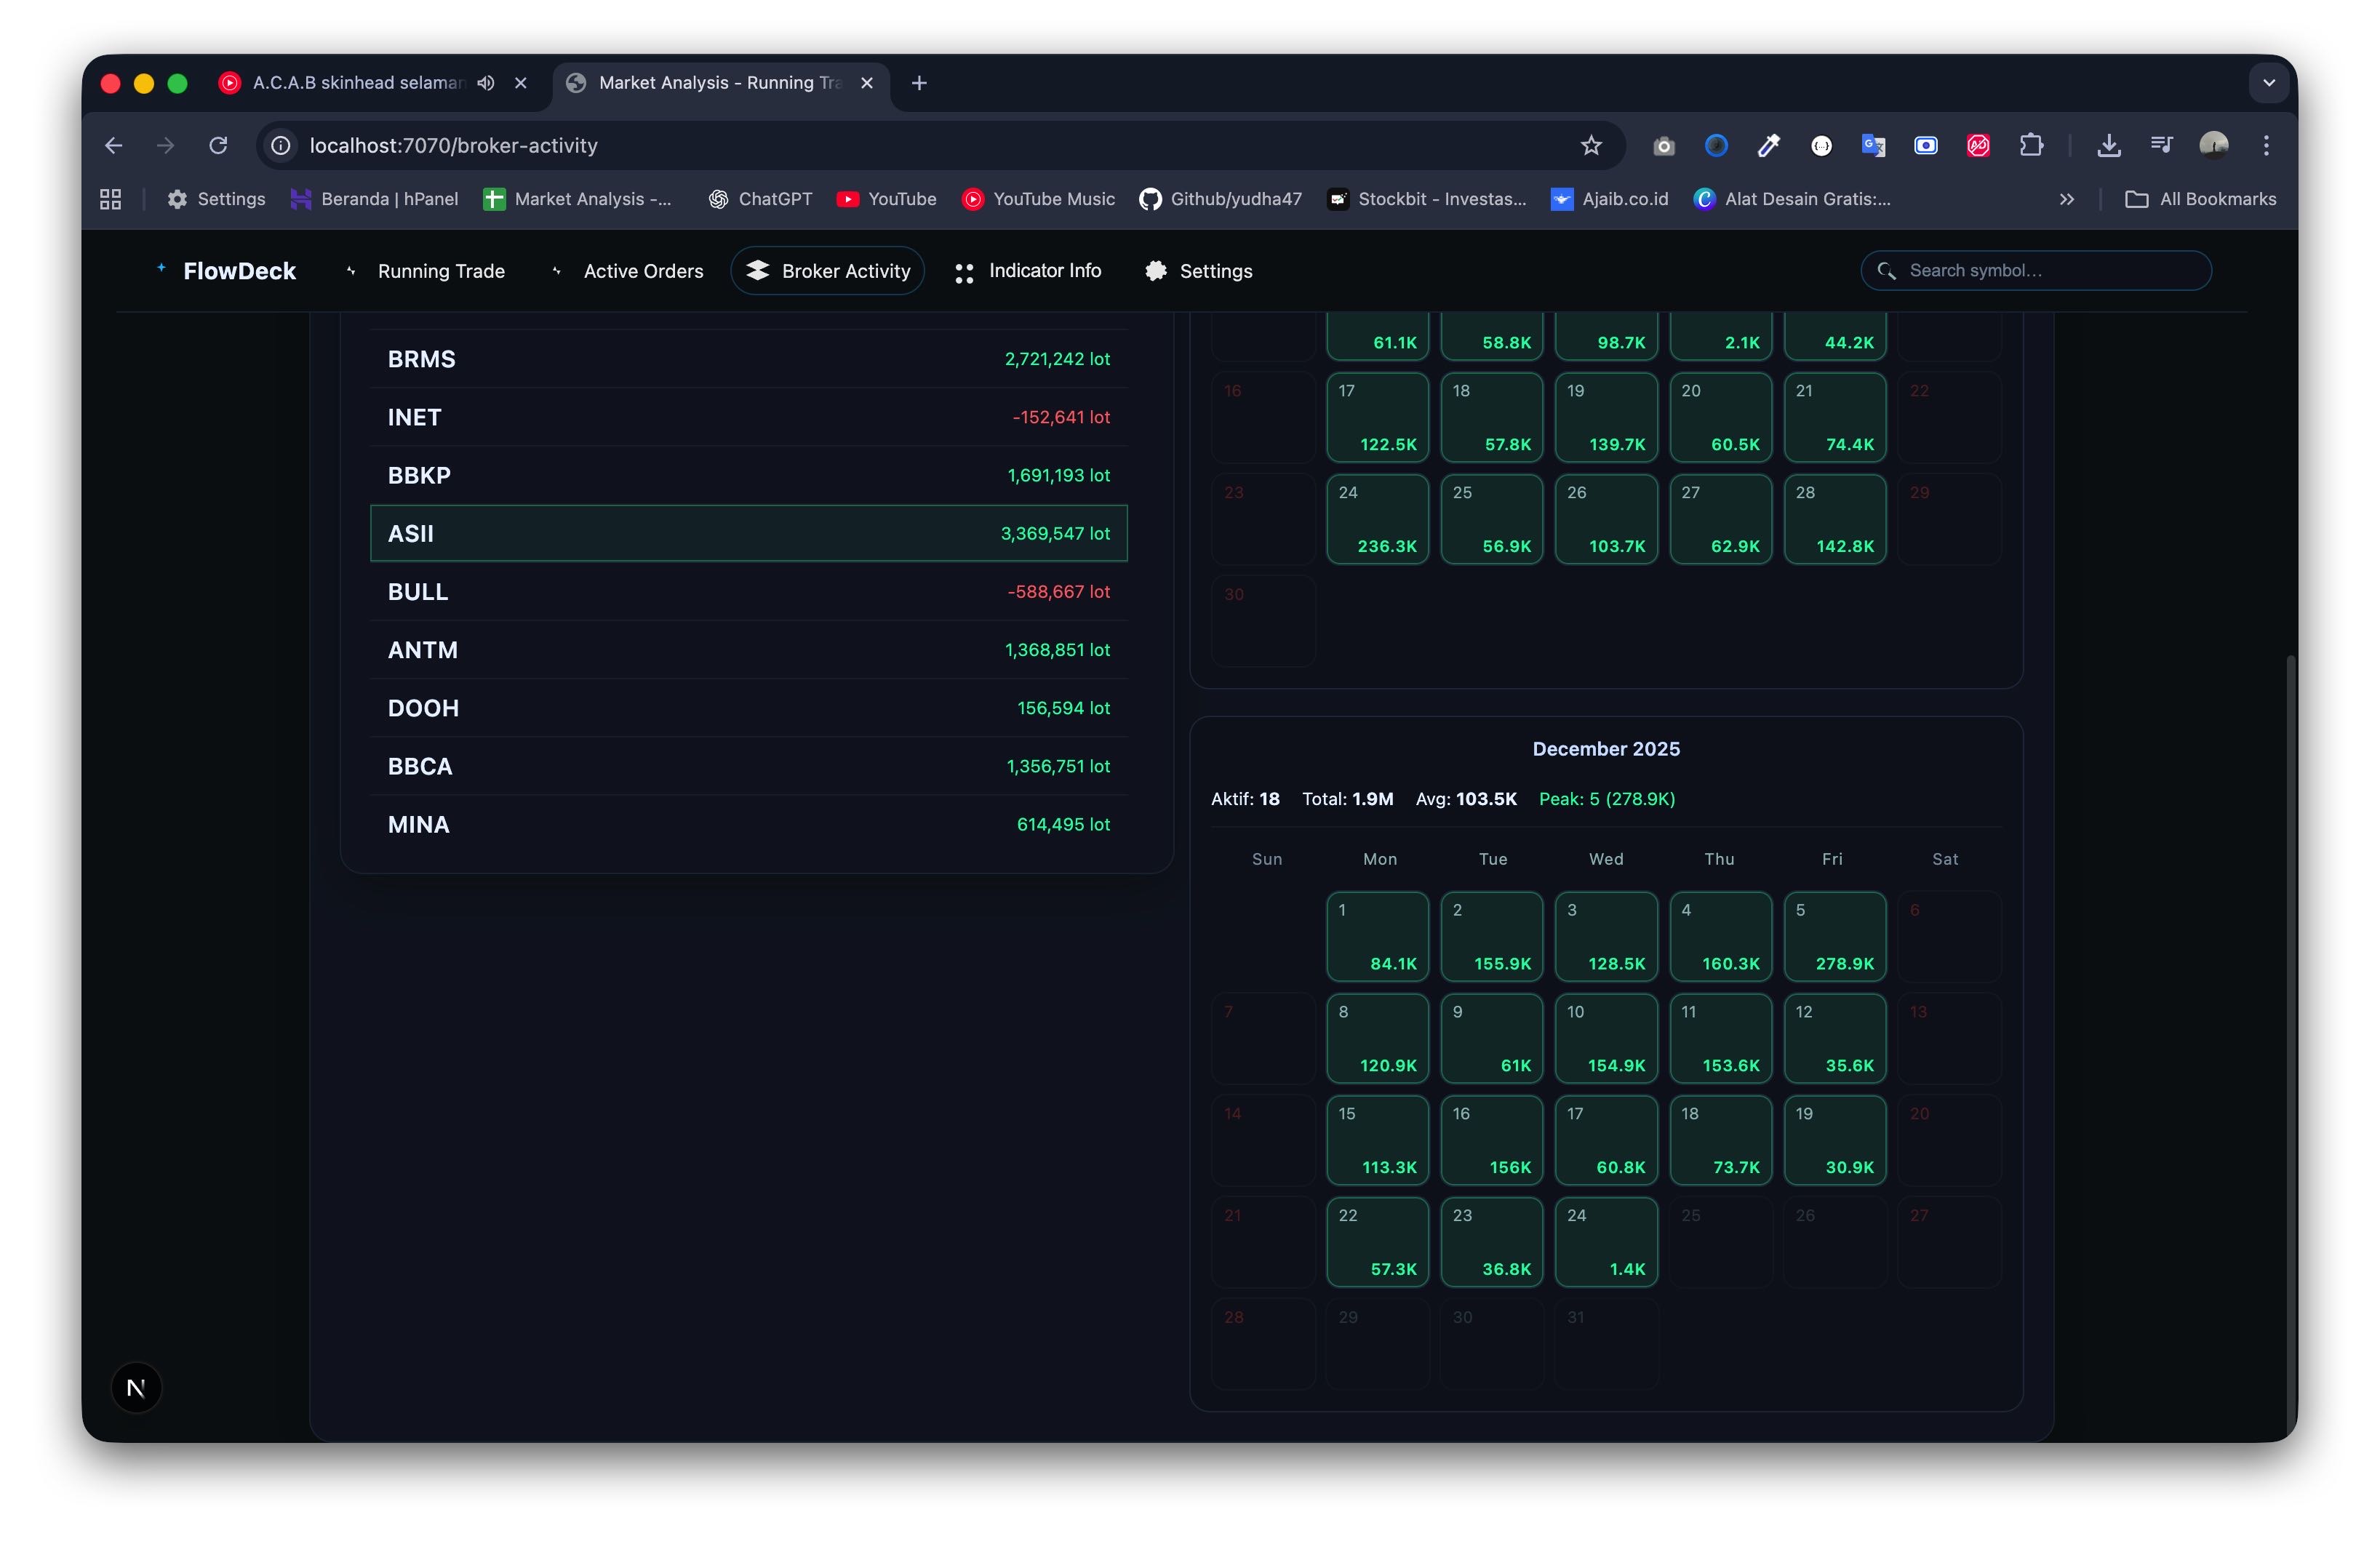2380x1552 pixels.
Task: Mute the audio on the A.C.A.B tab
Action: 486,83
